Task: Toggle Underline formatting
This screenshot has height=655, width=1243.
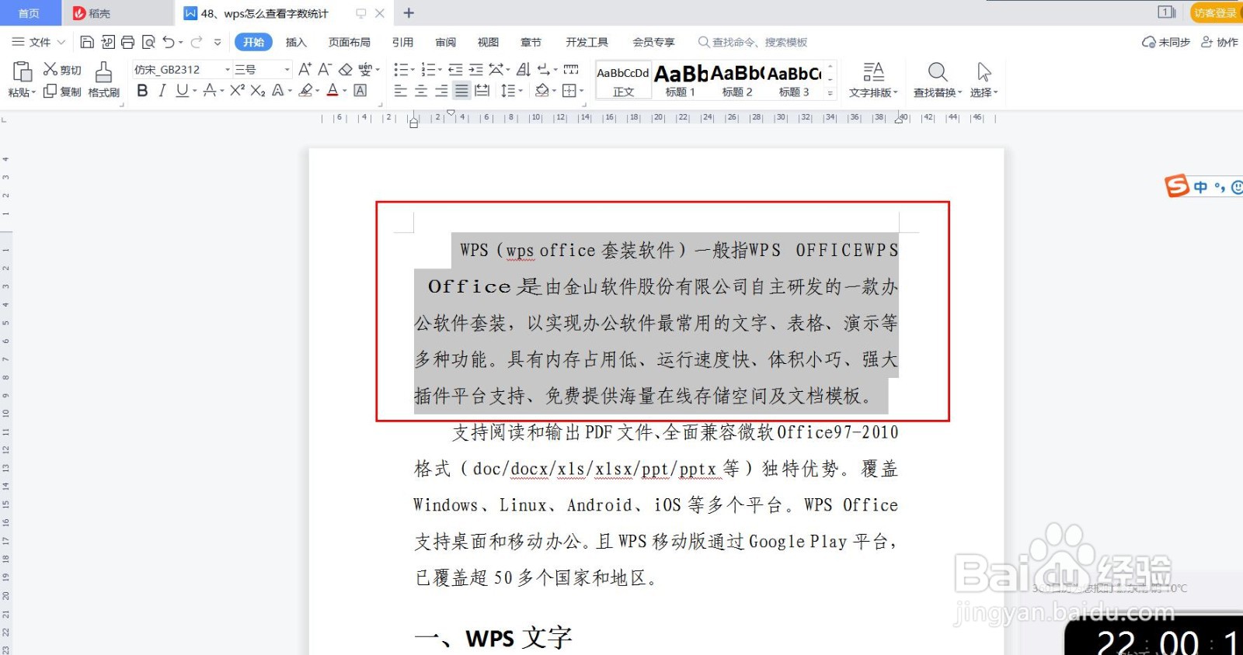Action: 181,91
